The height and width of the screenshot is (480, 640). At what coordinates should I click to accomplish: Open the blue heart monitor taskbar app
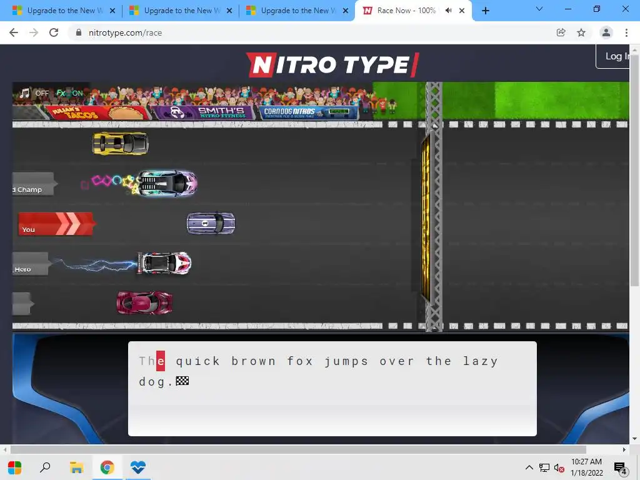(x=138, y=467)
